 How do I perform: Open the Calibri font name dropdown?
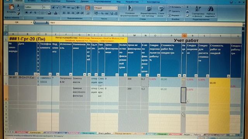(x=41, y=7)
